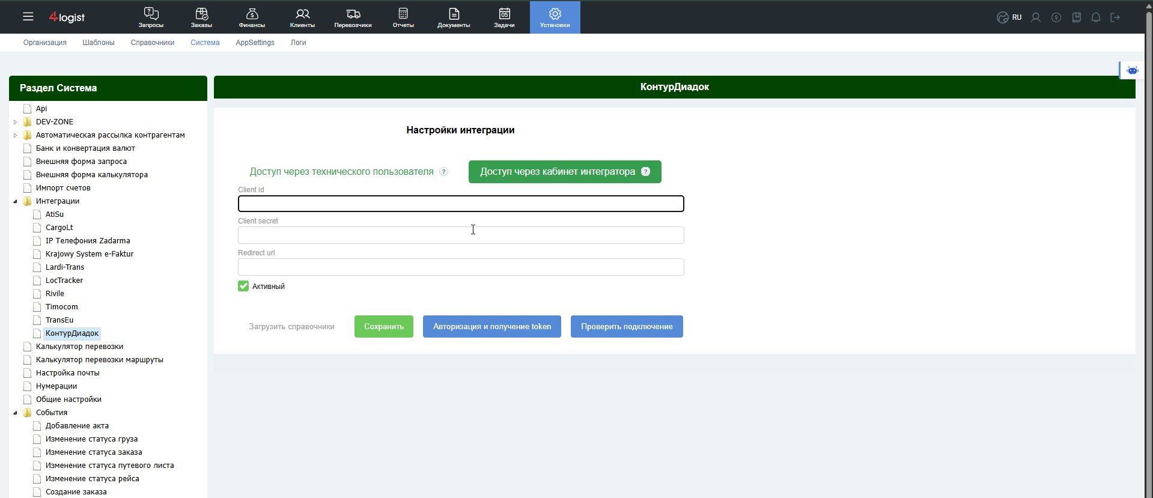This screenshot has height=498, width=1153.
Task: Expand the DEV-ZONE tree node
Action: click(15, 122)
